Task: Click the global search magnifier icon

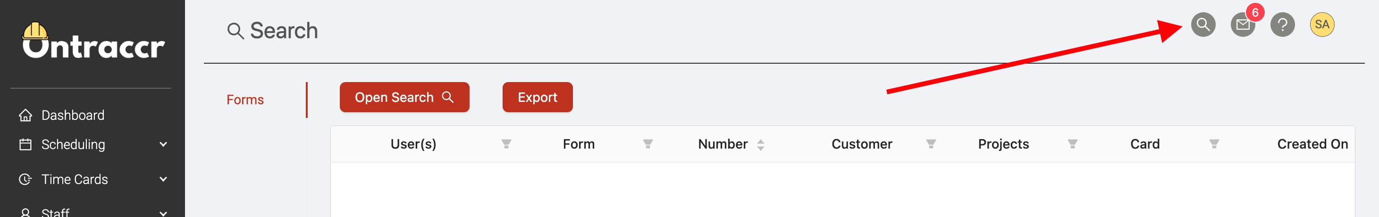Action: click(x=1203, y=25)
